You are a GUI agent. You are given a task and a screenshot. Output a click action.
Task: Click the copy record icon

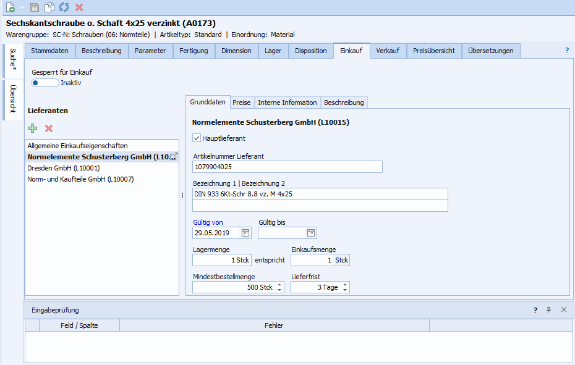click(49, 7)
